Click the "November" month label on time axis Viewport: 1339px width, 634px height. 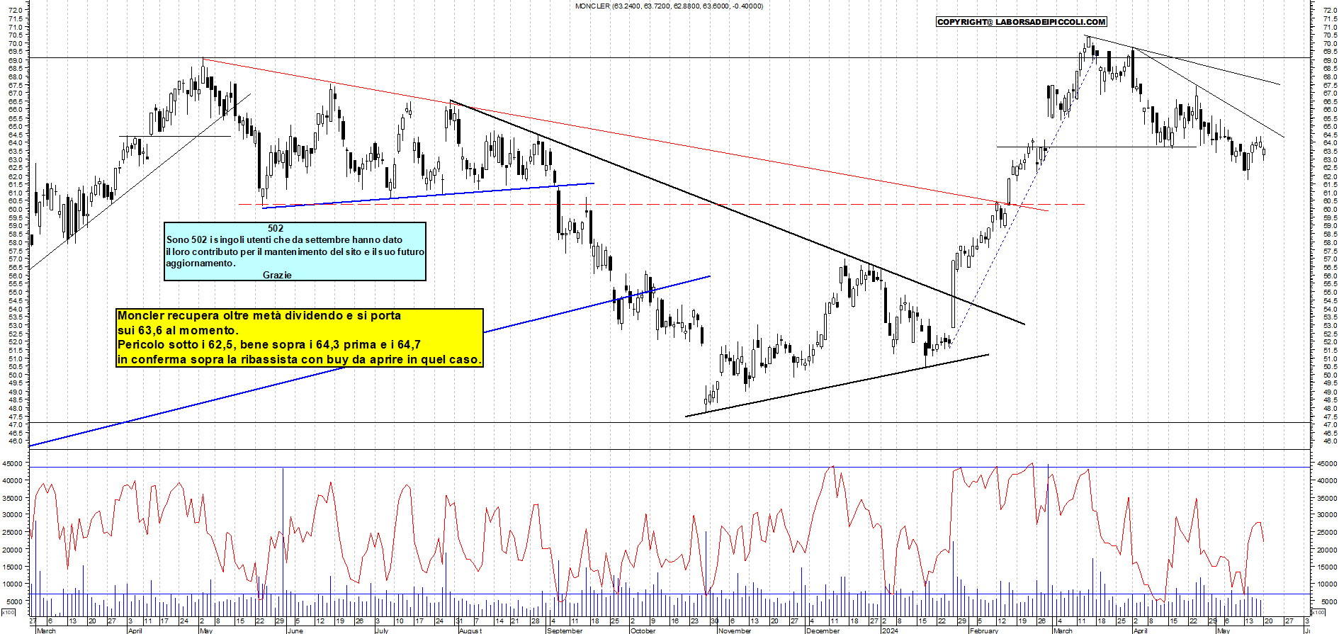pyautogui.click(x=735, y=630)
